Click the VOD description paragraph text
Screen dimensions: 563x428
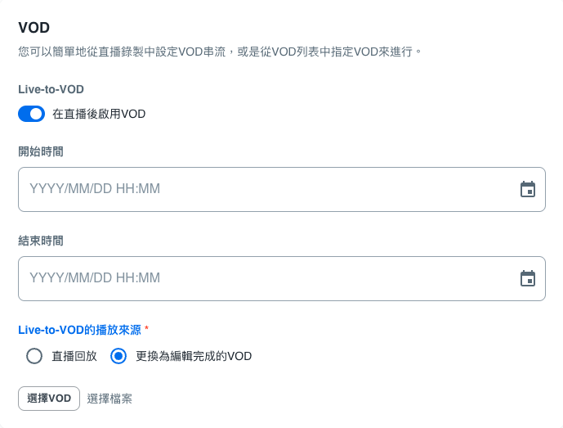(x=221, y=52)
